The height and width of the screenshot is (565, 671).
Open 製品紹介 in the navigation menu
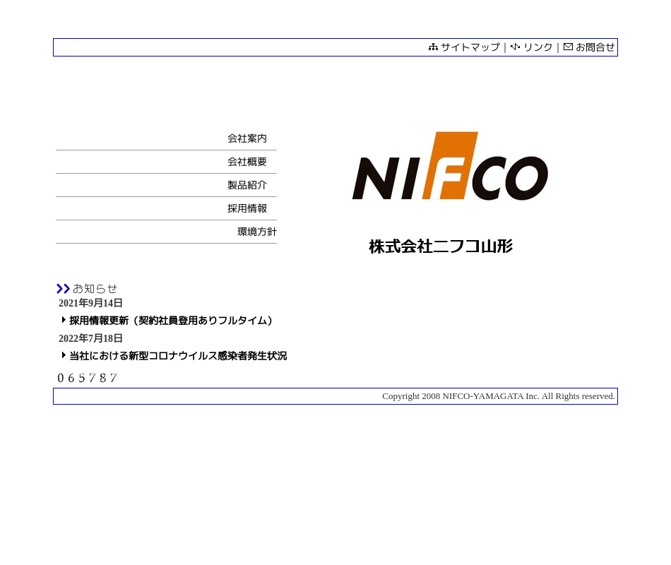click(247, 185)
